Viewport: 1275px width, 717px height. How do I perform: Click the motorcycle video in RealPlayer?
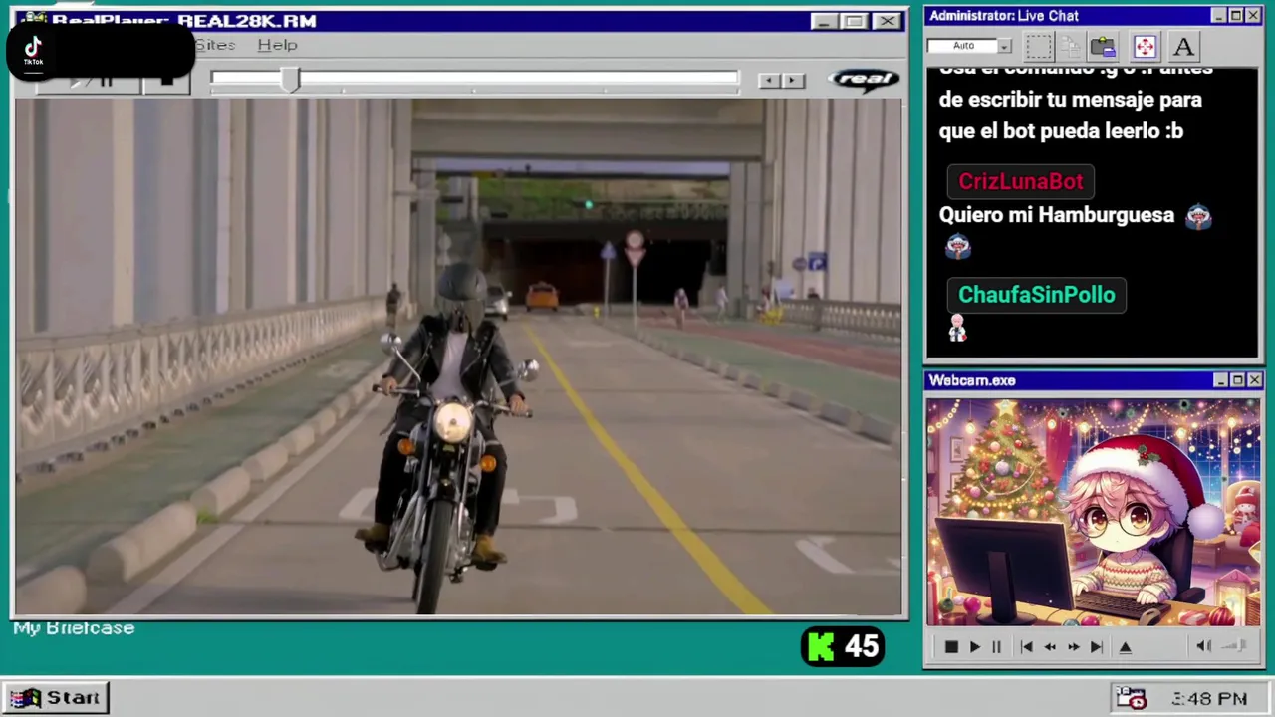click(x=459, y=357)
